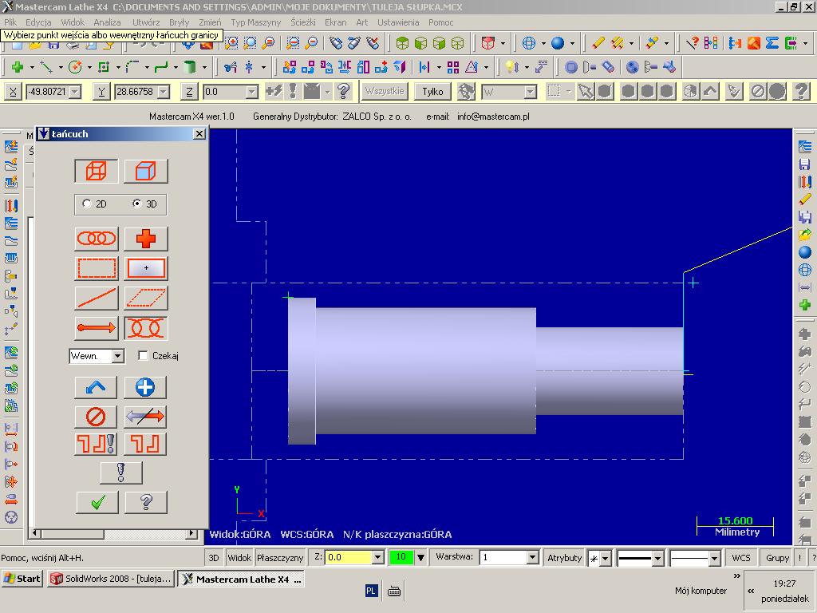Open the Analiza menu
Screen dimensions: 817x613
pyautogui.click(x=107, y=22)
